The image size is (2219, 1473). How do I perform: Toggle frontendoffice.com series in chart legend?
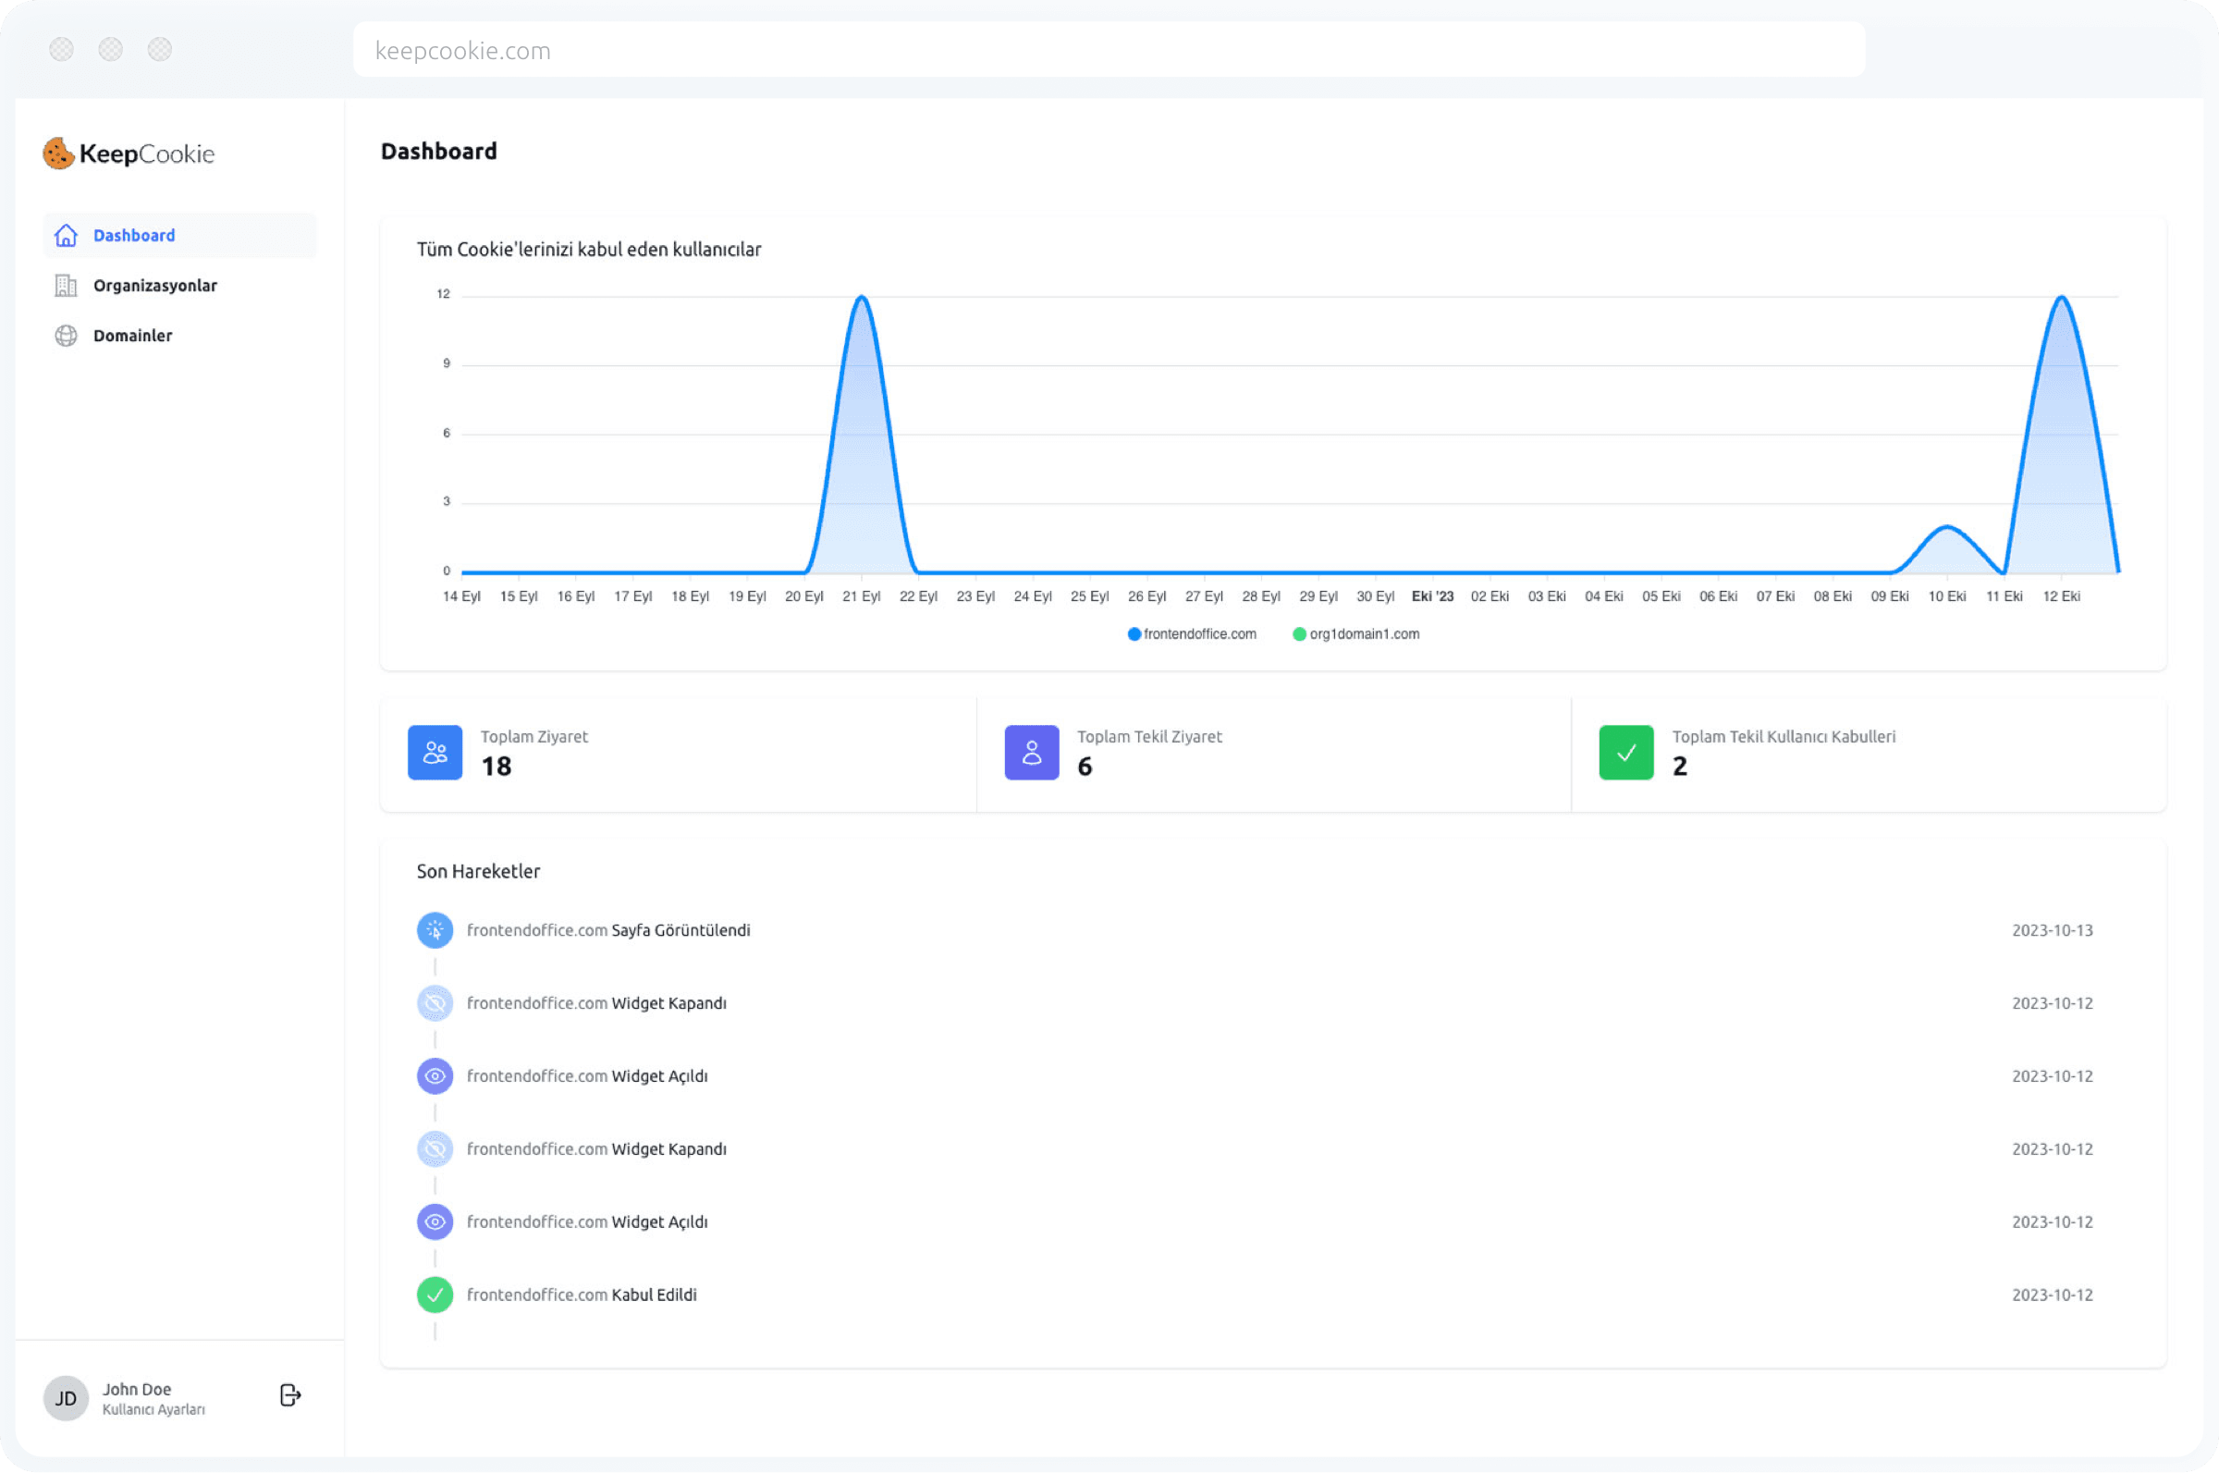(x=1191, y=634)
